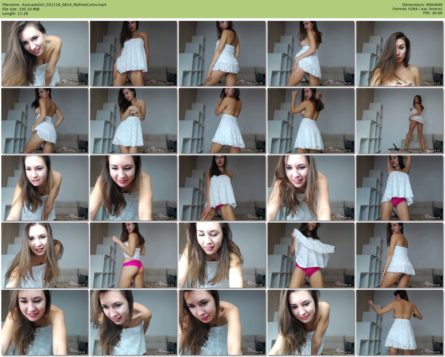Click the thumbnail timestamped 00:26

tap(45, 53)
